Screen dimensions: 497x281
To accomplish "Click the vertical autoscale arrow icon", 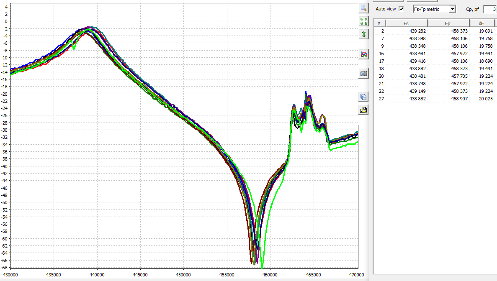I will 363,34.
